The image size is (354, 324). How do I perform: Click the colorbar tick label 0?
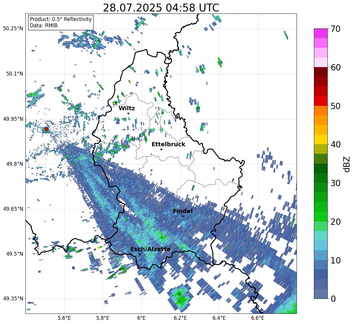pos(333,299)
